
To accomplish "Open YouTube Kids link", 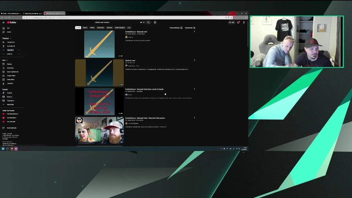I will click(x=11, y=122).
